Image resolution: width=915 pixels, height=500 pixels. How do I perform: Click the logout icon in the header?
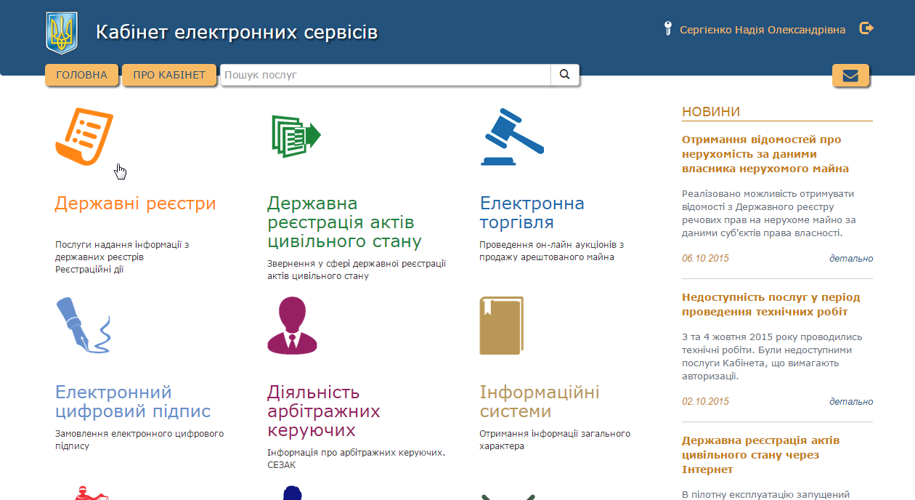(866, 28)
